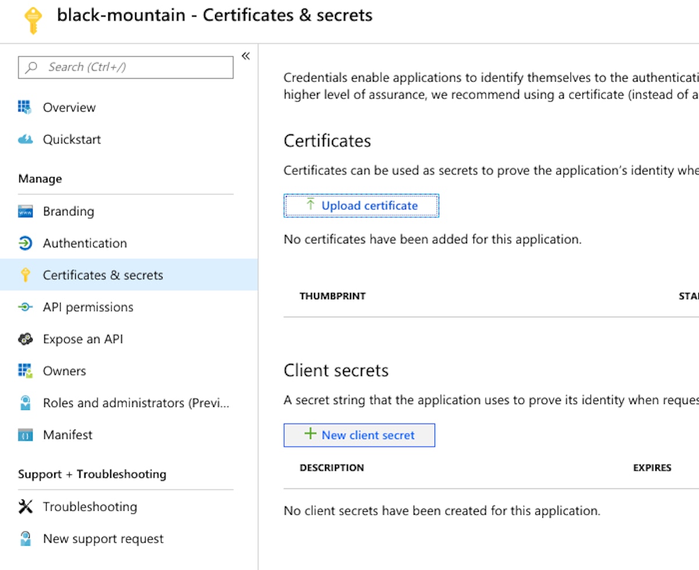Open Roles and administrators menu item
The height and width of the screenshot is (570, 699).
[x=136, y=403]
